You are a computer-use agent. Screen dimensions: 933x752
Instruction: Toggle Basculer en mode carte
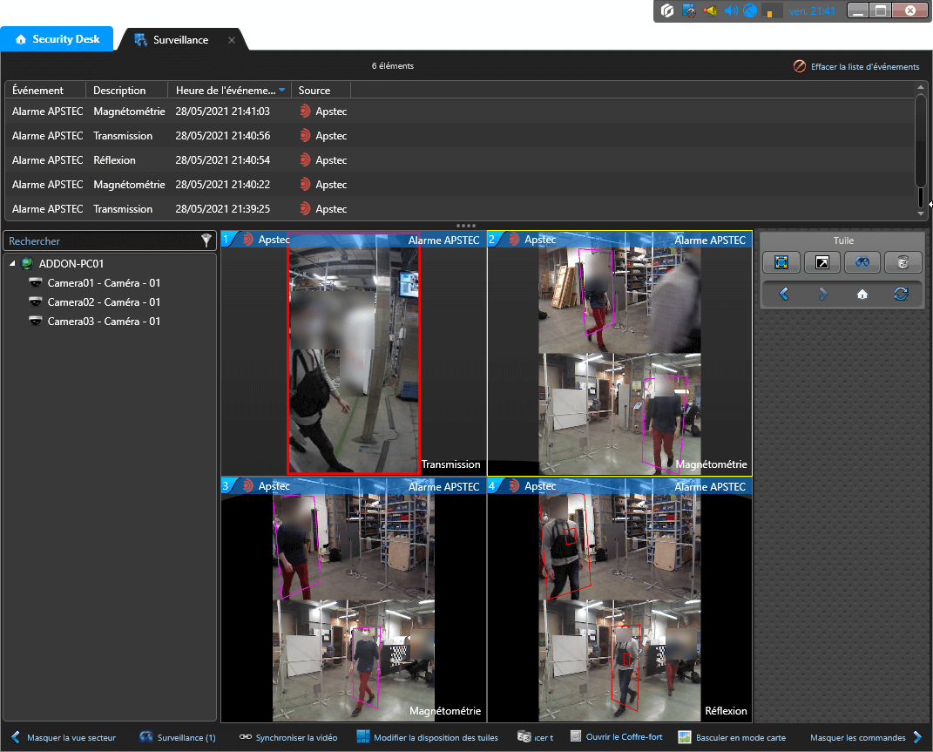(732, 737)
